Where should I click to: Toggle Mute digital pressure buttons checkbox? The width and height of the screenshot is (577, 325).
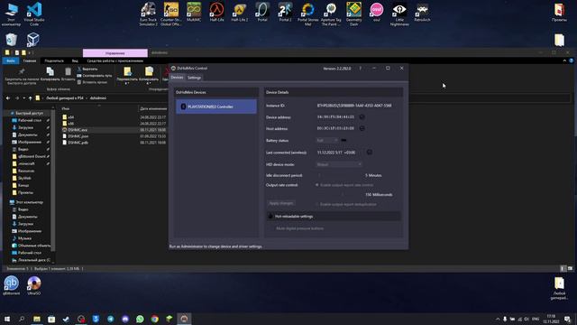tap(273, 228)
